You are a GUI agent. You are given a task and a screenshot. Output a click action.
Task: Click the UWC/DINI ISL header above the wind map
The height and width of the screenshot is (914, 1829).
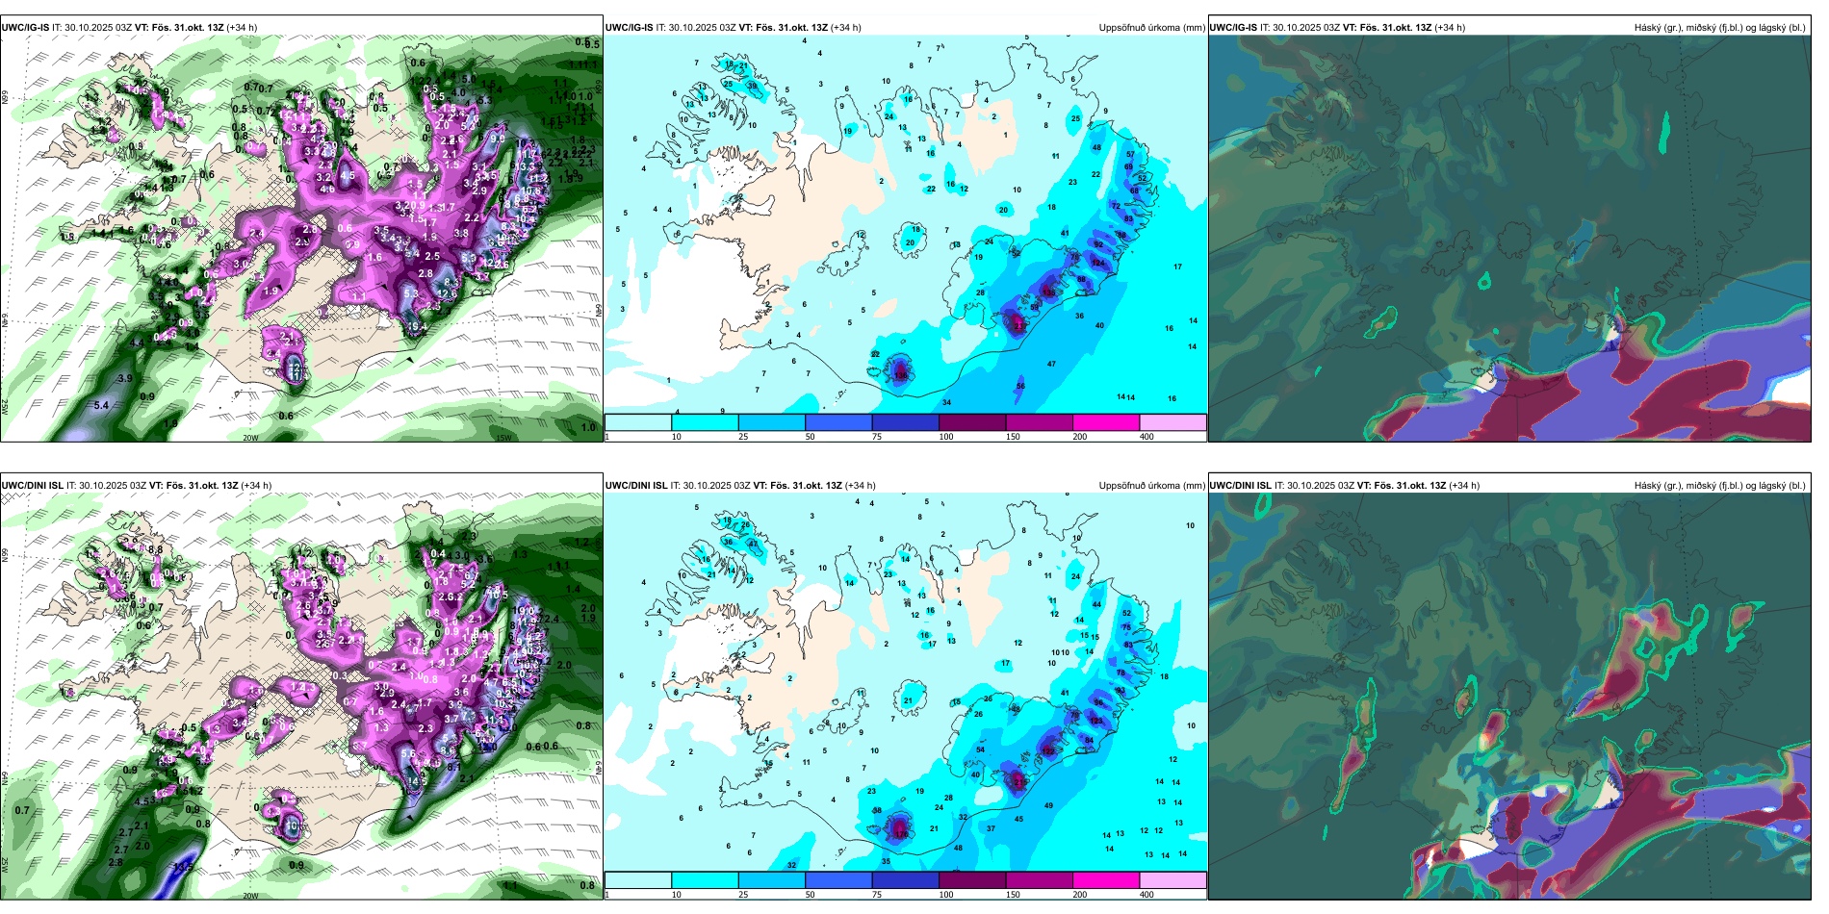tap(136, 486)
